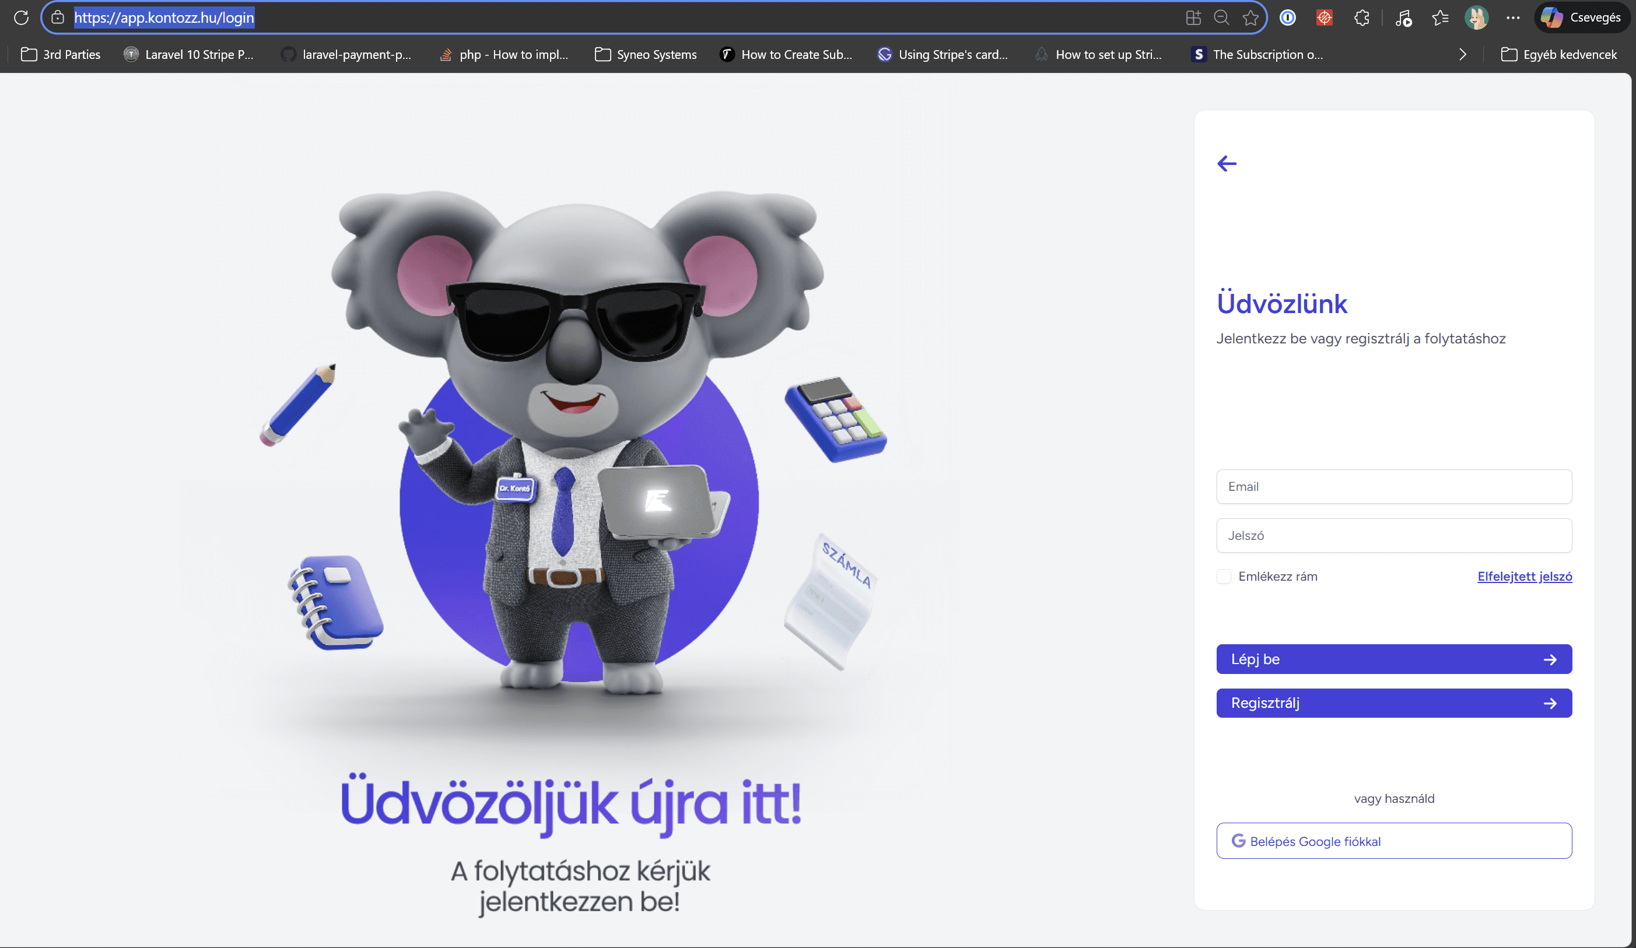Screen dimensions: 1636x948
Task: Reload the page with refresh icon
Action: coord(22,17)
